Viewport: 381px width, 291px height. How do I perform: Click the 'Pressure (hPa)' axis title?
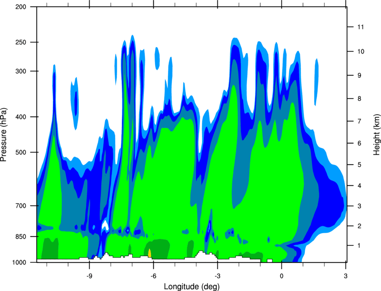(4, 135)
